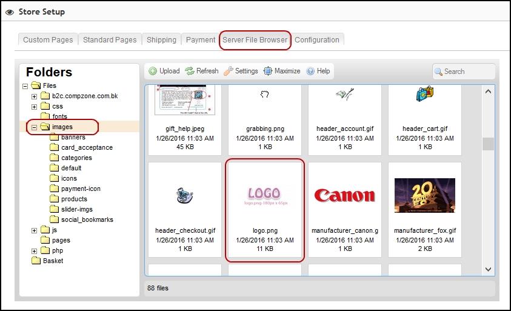Click the '88 files' status text
Screen dimensions: 511x311
tap(158, 288)
